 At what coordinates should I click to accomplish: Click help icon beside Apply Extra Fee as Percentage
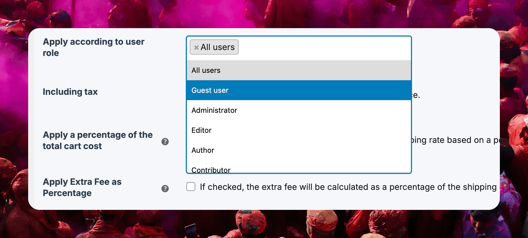(165, 188)
